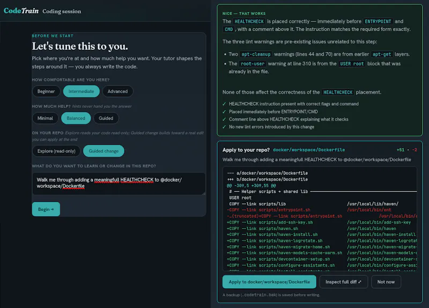This screenshot has width=429, height=308.
Task: Click the 'USER root' code tag in warning
Action: coord(352,64)
